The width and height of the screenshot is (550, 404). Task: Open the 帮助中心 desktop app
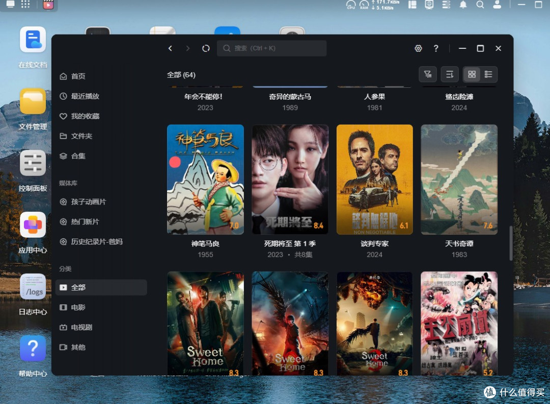(x=33, y=349)
